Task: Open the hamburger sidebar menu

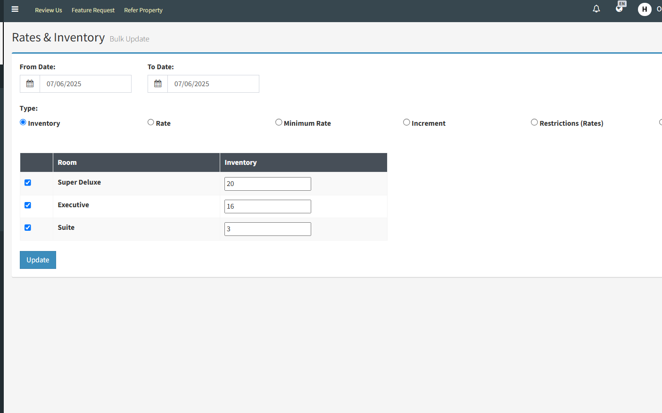Action: click(x=15, y=9)
